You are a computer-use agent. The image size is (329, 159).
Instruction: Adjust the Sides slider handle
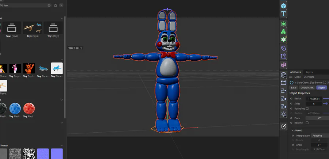tap(326, 103)
